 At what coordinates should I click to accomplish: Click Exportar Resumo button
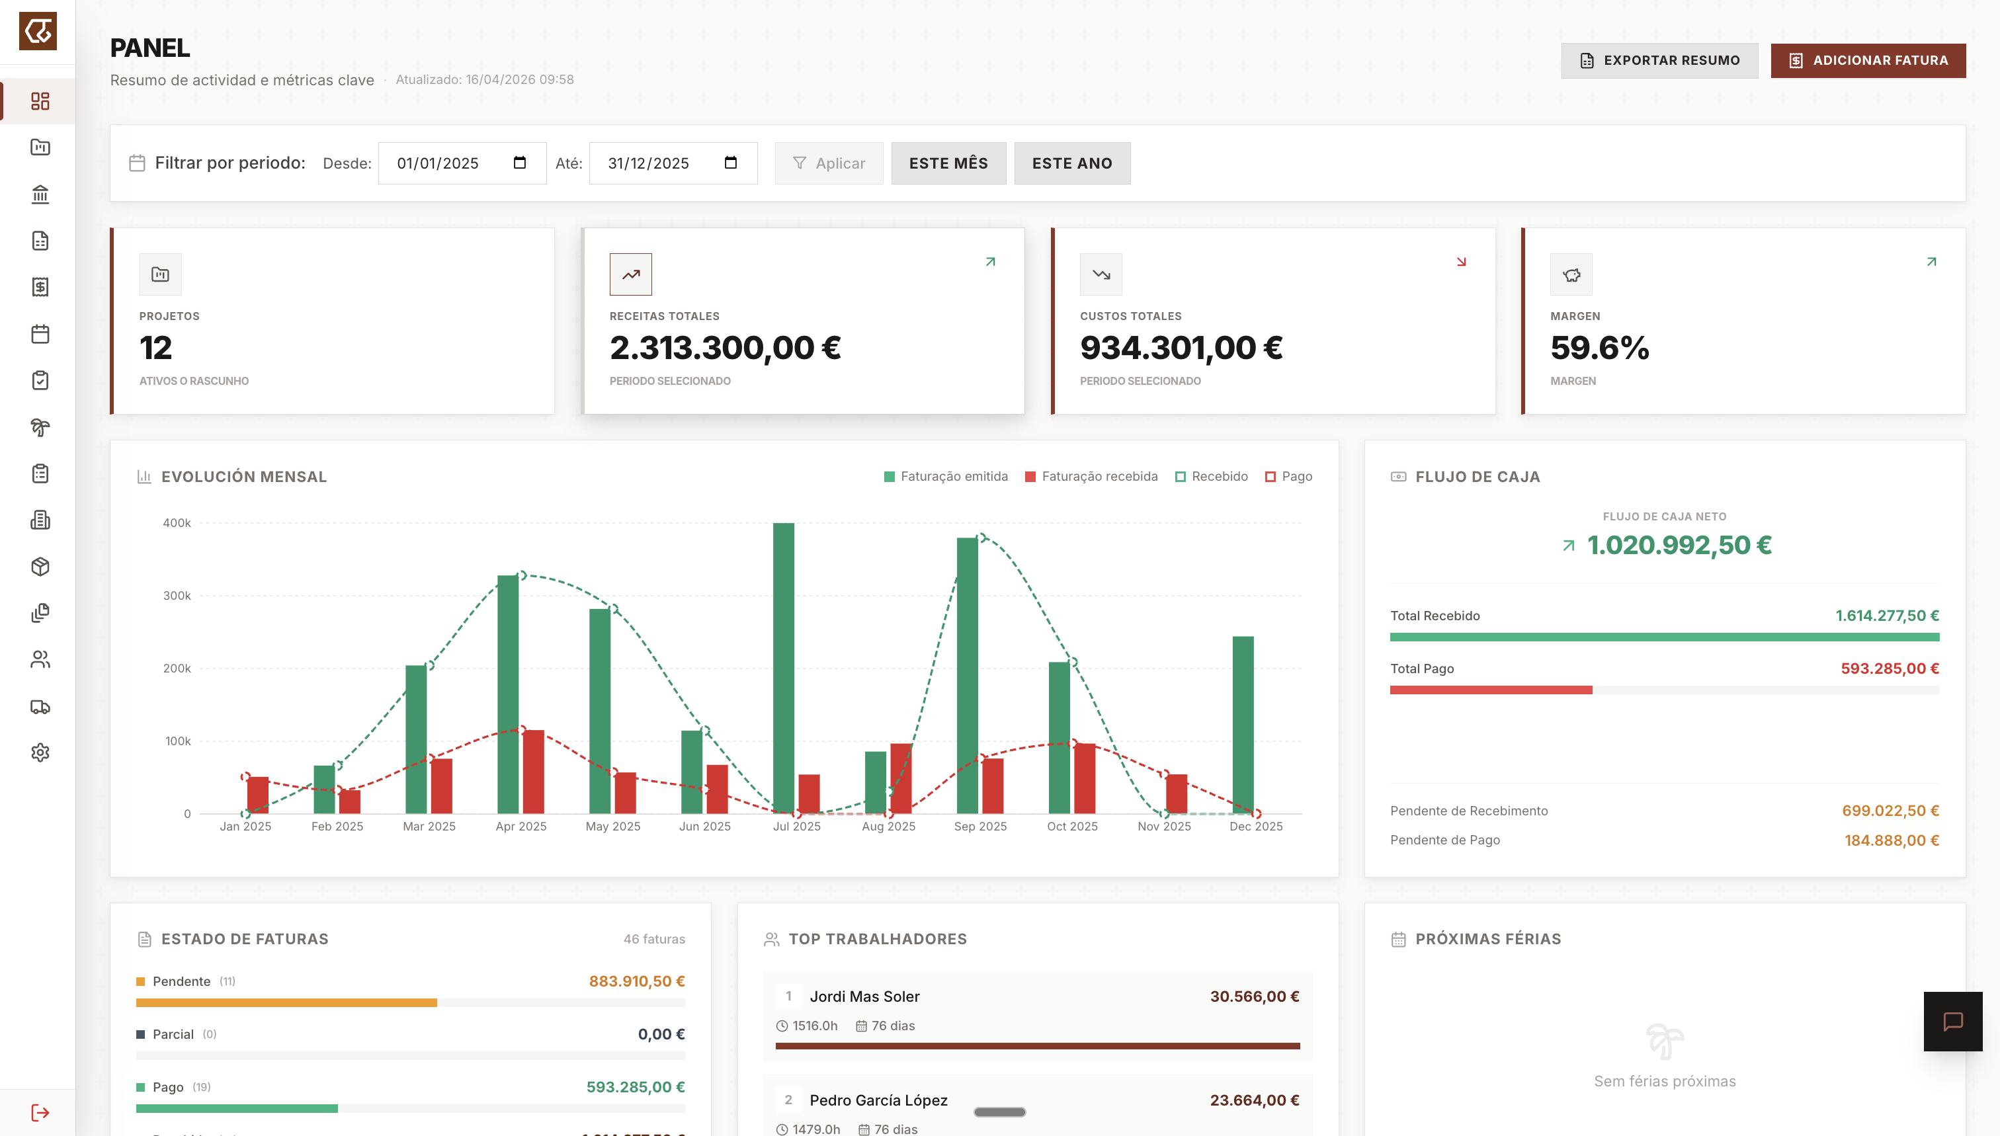[x=1659, y=61]
